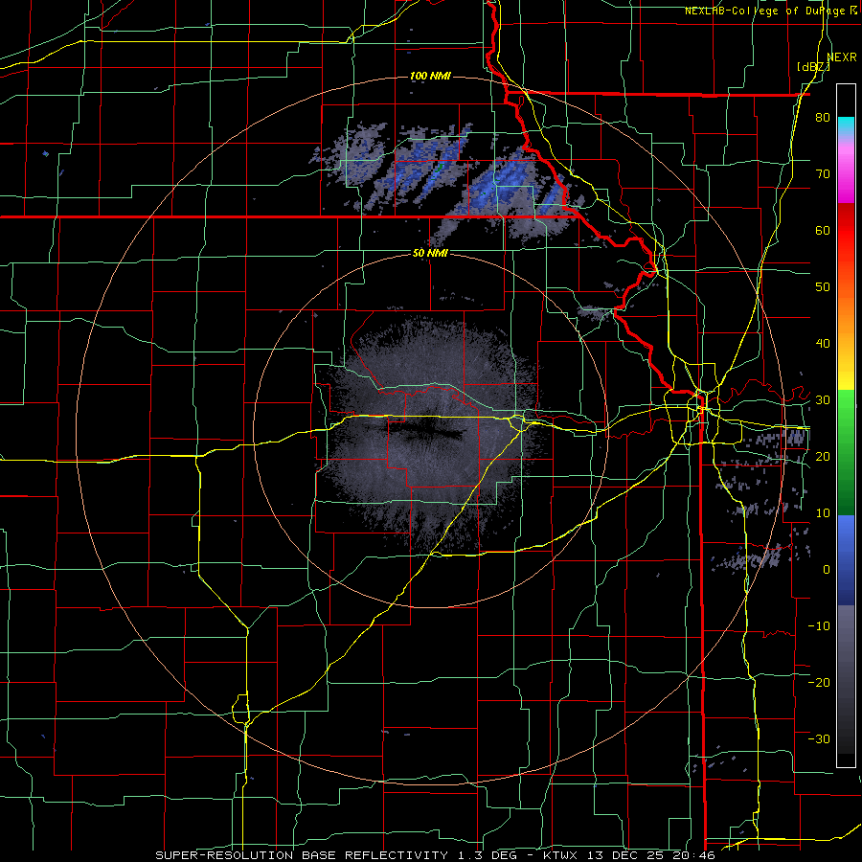Click the -30 value on the color scale

(x=819, y=738)
